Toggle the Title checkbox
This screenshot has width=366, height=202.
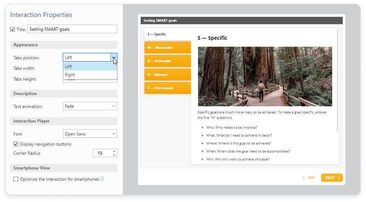[13, 29]
